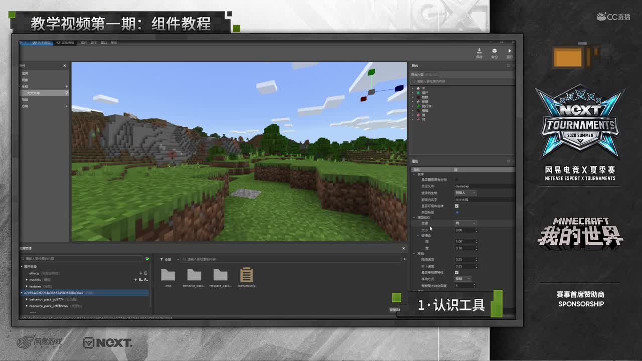642x361 pixels.
Task: Collapse the 碰撞盒 property group
Action: click(418, 235)
